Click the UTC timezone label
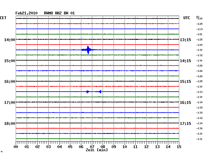 point(186,18)
